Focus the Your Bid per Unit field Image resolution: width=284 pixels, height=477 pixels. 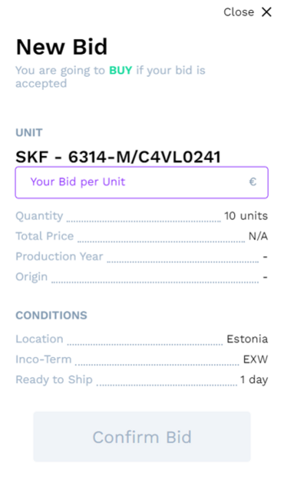(x=142, y=182)
